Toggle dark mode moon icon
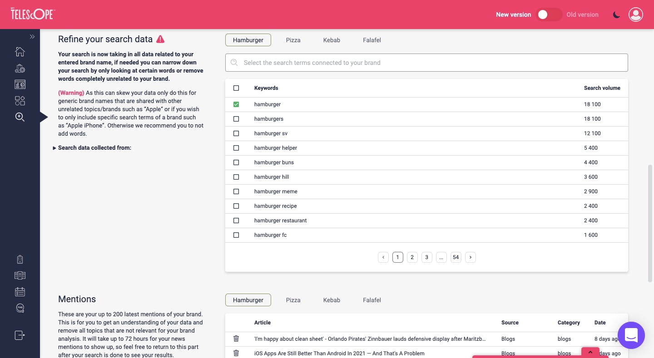Image resolution: width=654 pixels, height=358 pixels. click(616, 15)
